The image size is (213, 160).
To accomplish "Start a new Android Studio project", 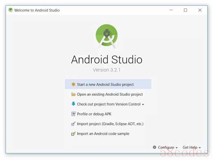I will pos(108,84).
